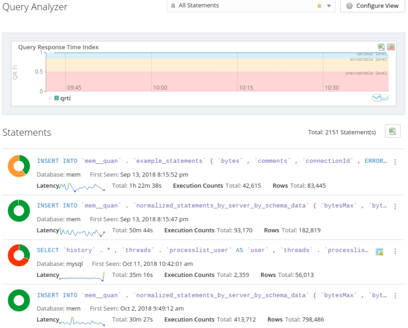Viewport: 408px width, 328px height.
Task: Export the Statements list using the CSV icon
Action: (x=392, y=131)
